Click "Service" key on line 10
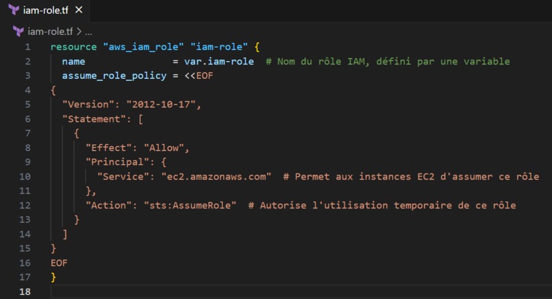 [123, 176]
